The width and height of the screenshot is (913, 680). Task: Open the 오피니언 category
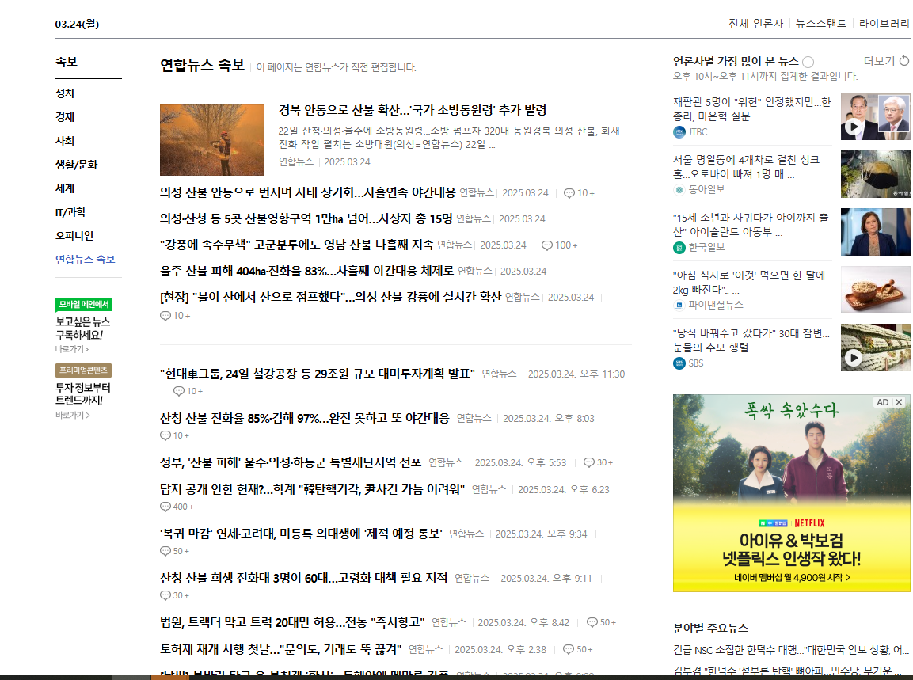pos(74,236)
